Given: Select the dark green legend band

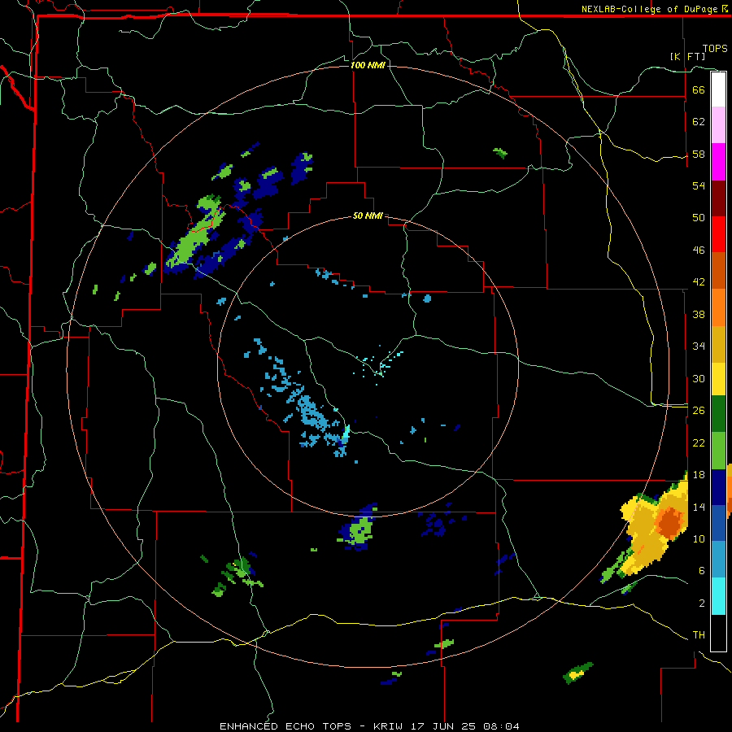Looking at the screenshot, I should point(718,414).
